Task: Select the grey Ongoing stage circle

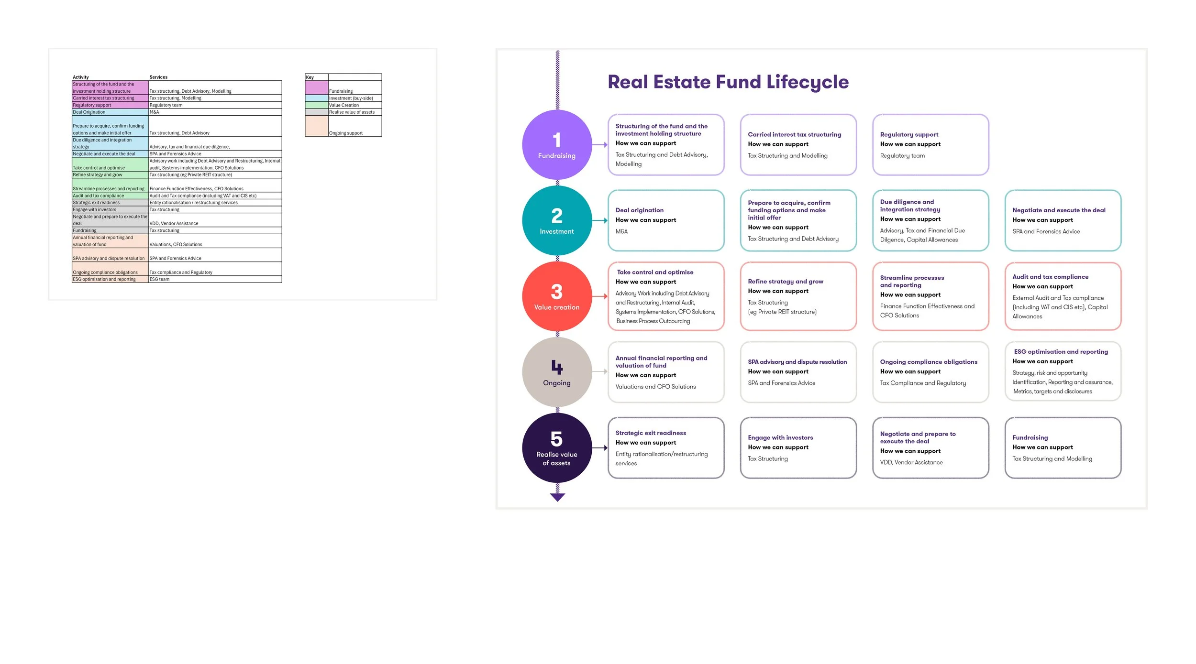Action: click(557, 372)
